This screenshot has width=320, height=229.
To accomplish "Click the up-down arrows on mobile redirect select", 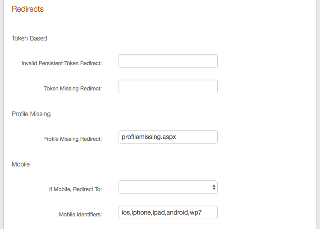I will point(214,188).
